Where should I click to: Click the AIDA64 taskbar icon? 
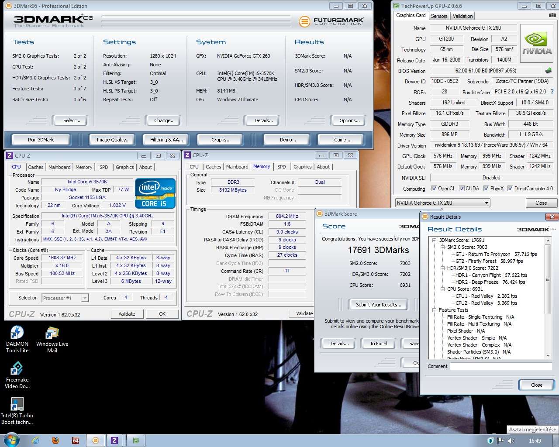[75, 440]
